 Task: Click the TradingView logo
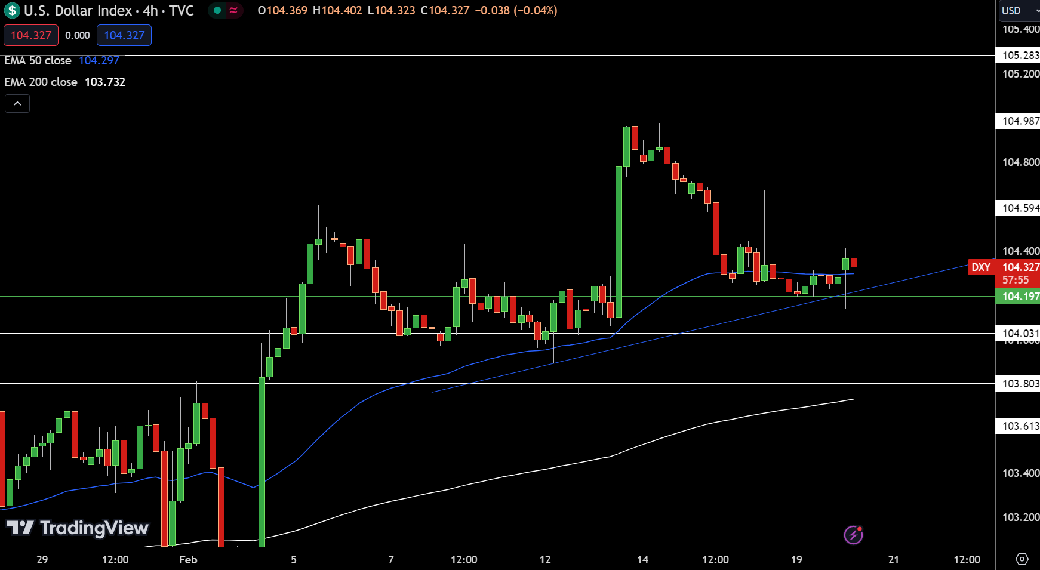[78, 528]
